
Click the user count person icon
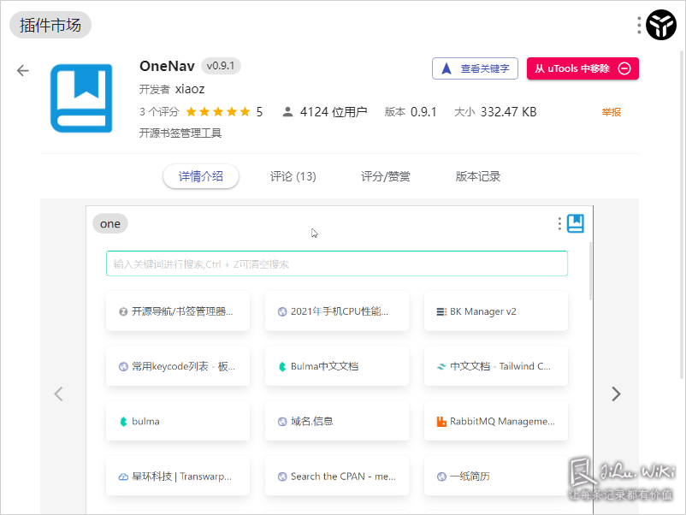pyautogui.click(x=287, y=112)
